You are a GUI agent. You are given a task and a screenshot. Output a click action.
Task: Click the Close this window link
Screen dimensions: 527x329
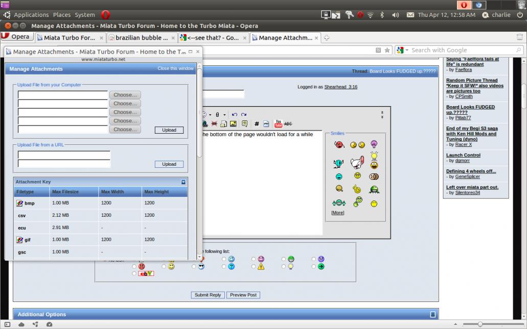click(x=175, y=68)
